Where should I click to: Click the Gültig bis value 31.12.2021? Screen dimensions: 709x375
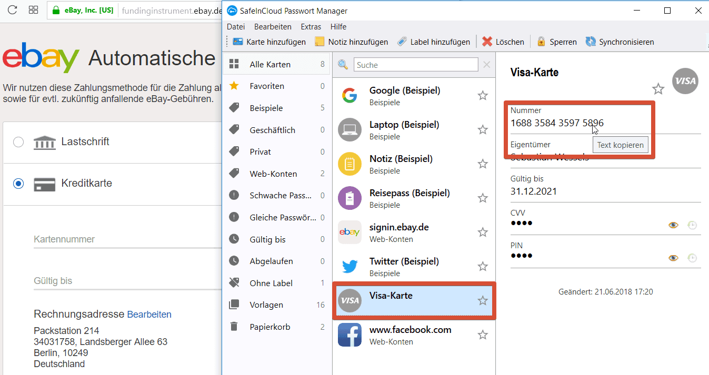tap(534, 191)
